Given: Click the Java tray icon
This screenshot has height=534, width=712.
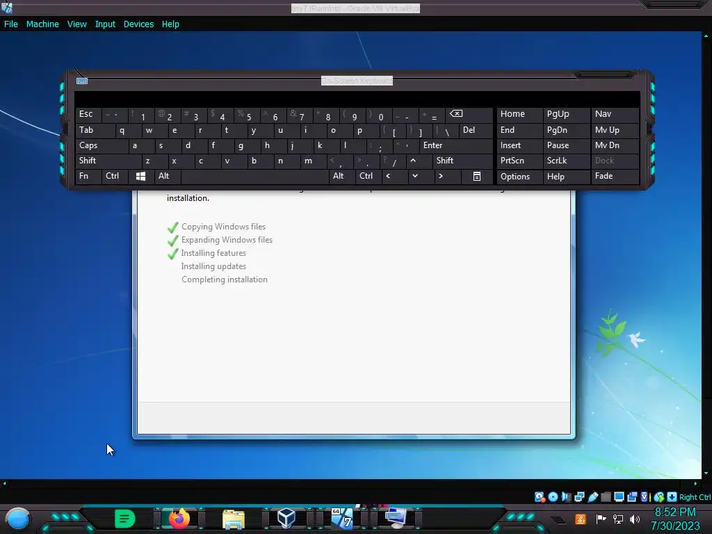Looking at the screenshot, I should (x=580, y=519).
